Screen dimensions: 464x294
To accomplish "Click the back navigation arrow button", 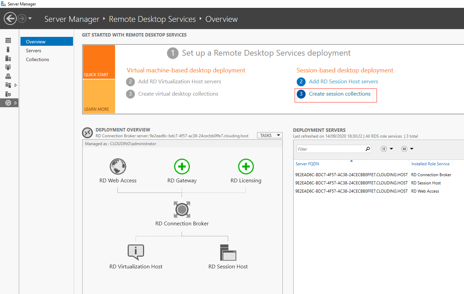I will [x=10, y=19].
